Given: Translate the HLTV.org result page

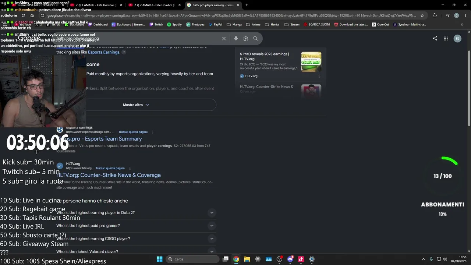Looking at the screenshot, I should [x=110, y=168].
